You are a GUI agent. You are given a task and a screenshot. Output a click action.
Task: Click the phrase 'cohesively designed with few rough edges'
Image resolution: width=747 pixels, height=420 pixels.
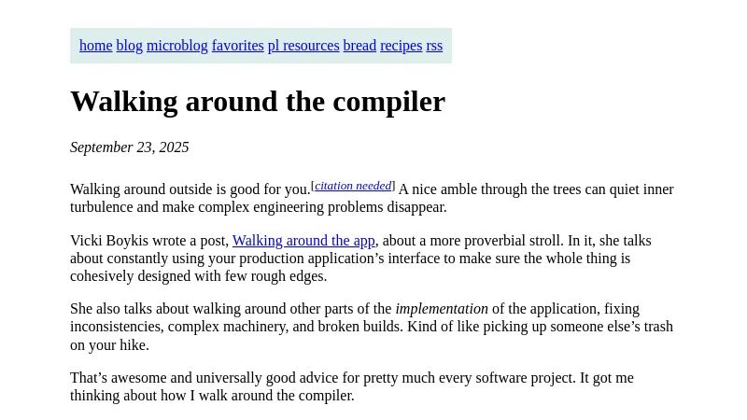tap(198, 276)
